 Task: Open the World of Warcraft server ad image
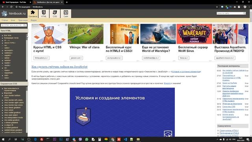point(194,34)
